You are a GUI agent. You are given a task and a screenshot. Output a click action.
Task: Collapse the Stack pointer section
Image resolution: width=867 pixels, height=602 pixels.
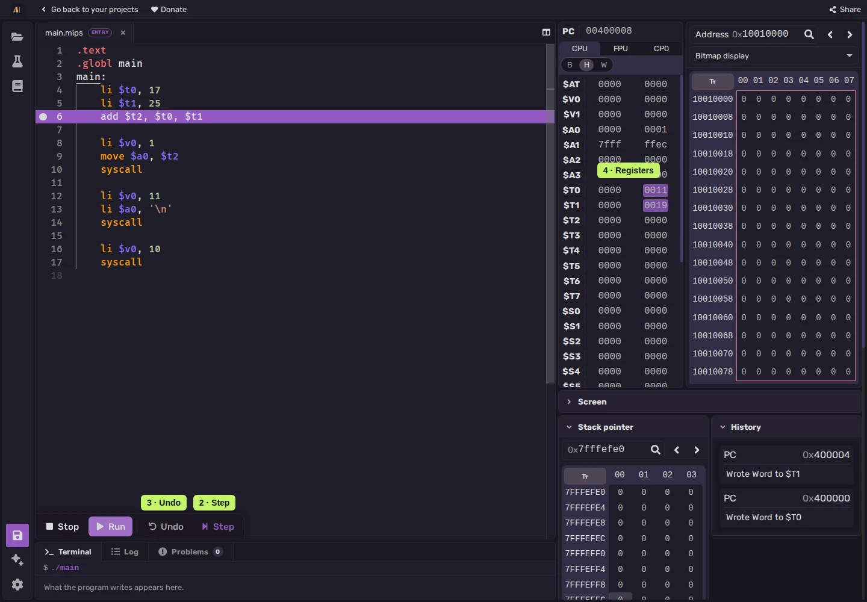pyautogui.click(x=633, y=427)
